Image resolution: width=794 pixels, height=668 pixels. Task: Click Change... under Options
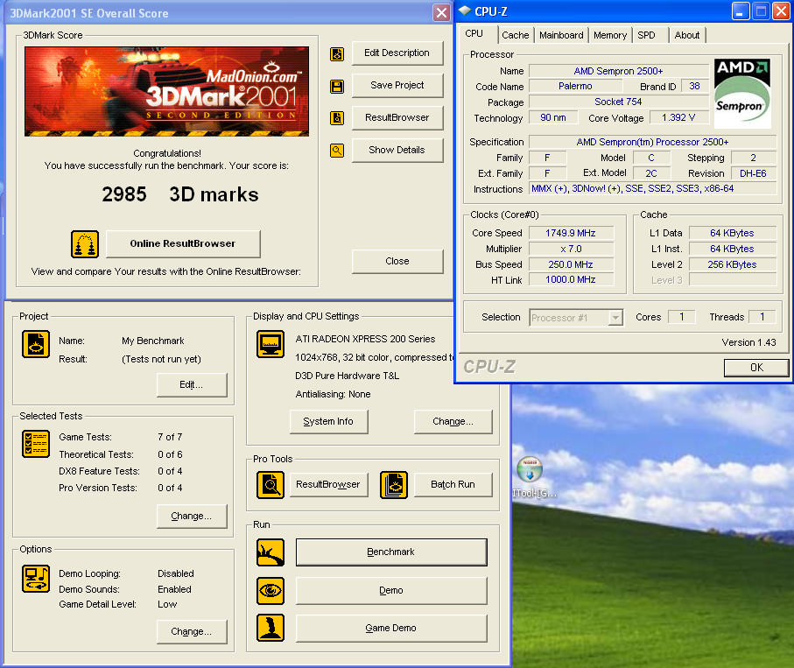(192, 631)
